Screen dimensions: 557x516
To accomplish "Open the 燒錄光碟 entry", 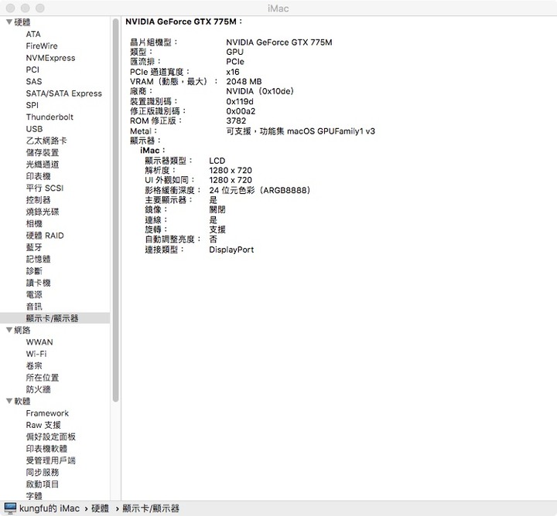I will (43, 212).
